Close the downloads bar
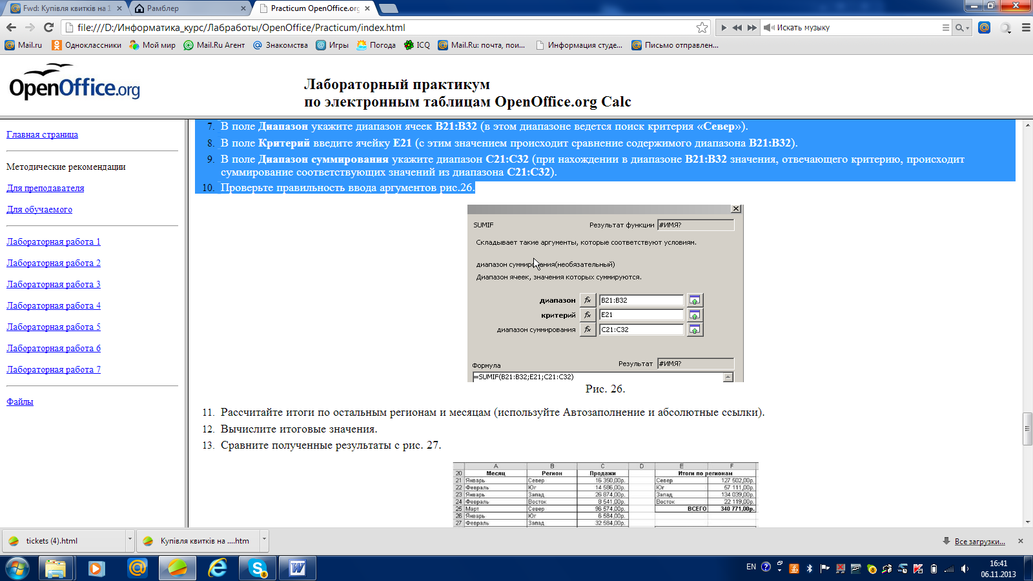Image resolution: width=1033 pixels, height=581 pixels. coord(1021,541)
